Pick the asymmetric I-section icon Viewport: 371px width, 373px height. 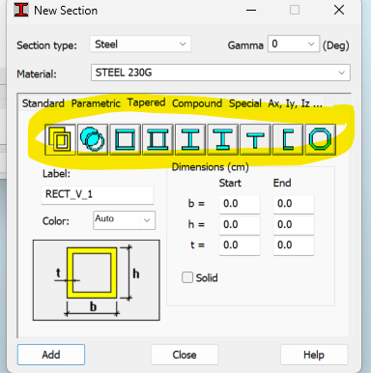223,139
